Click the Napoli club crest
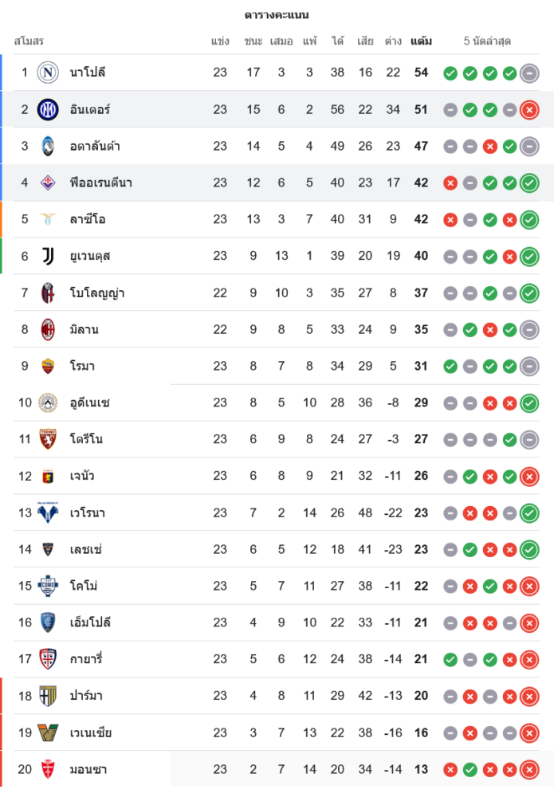Viewport: 554px width, 797px height. coord(48,73)
